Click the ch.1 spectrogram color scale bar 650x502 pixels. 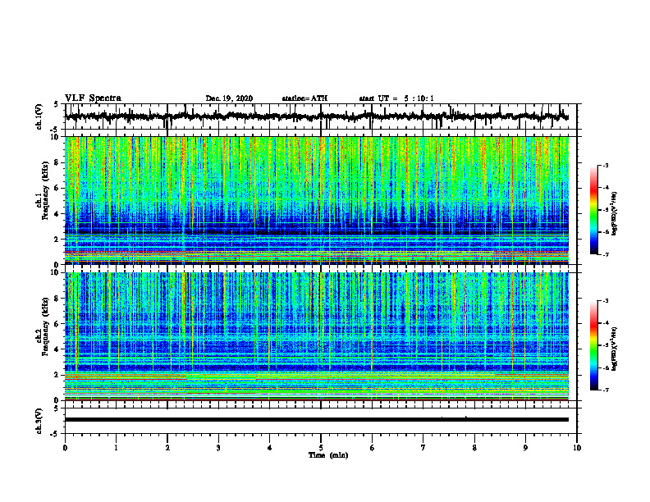point(593,210)
